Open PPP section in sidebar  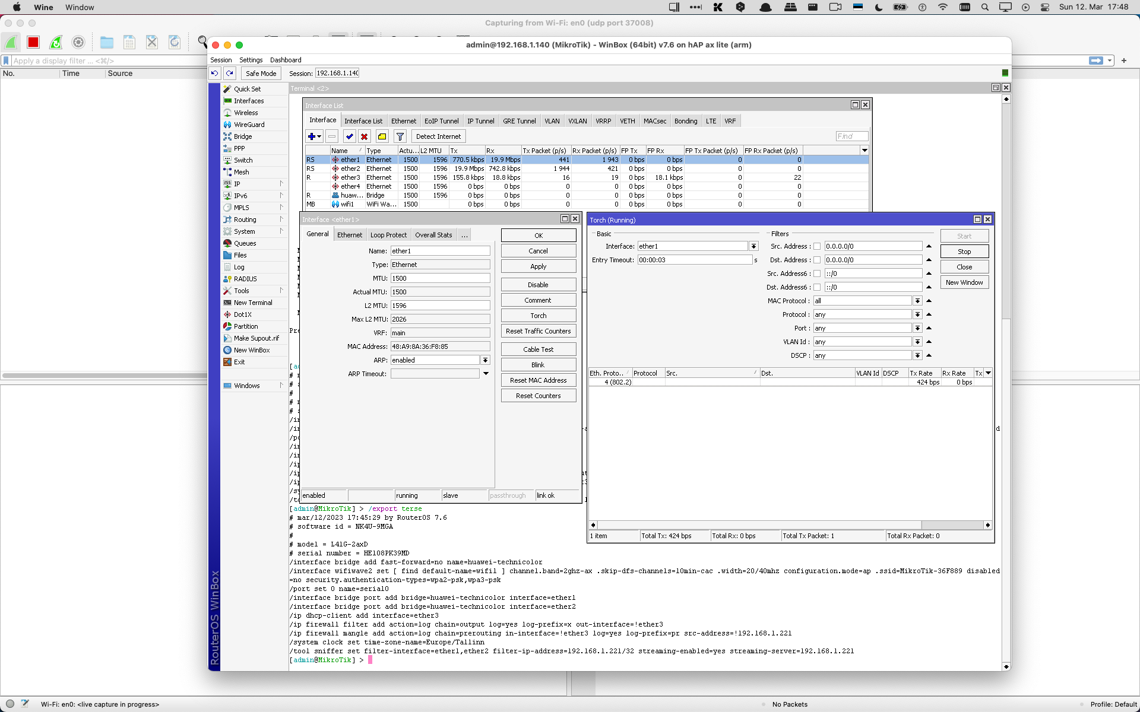click(x=239, y=148)
